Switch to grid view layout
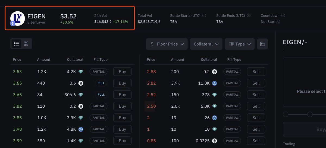The width and height of the screenshot is (326, 148). click(26, 44)
